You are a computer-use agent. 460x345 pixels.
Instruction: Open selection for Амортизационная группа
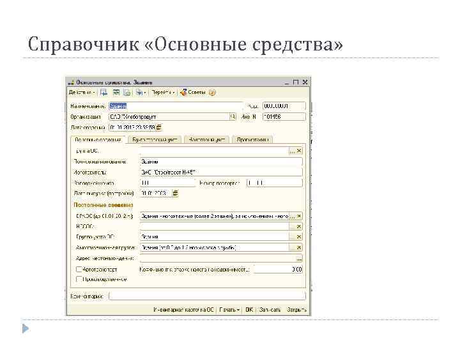pos(292,248)
